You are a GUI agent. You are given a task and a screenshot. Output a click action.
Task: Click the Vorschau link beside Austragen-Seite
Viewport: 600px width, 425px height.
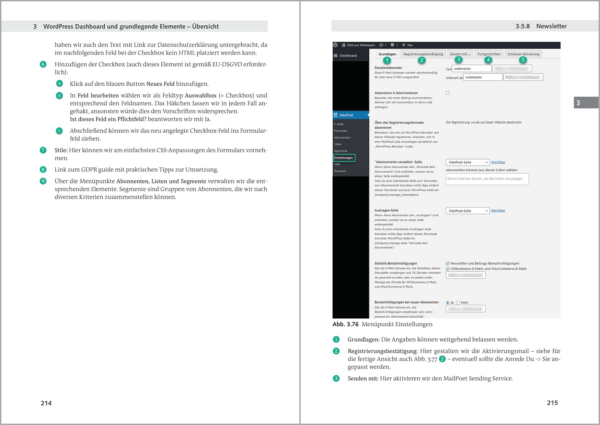pos(498,210)
